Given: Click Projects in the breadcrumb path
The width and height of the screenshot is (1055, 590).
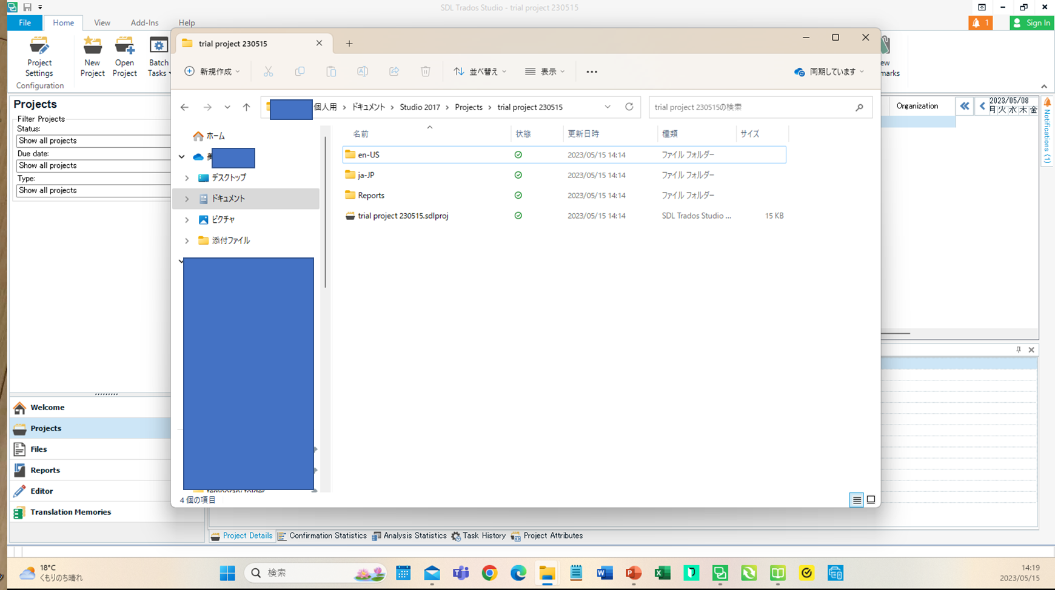Looking at the screenshot, I should click(x=469, y=107).
